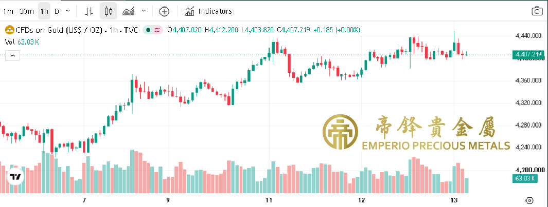Click the date label 7 on time axis
The image size is (548, 207).
point(84,200)
